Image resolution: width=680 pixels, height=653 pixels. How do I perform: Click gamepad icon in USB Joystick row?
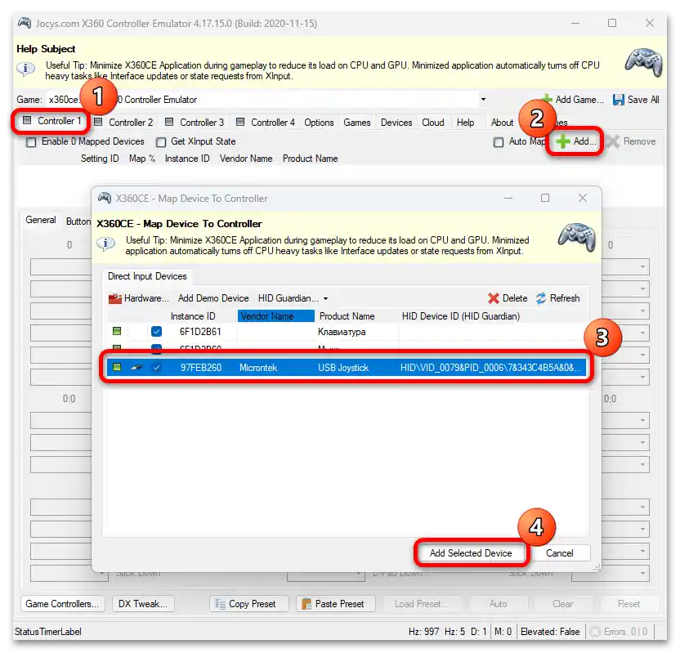click(136, 368)
